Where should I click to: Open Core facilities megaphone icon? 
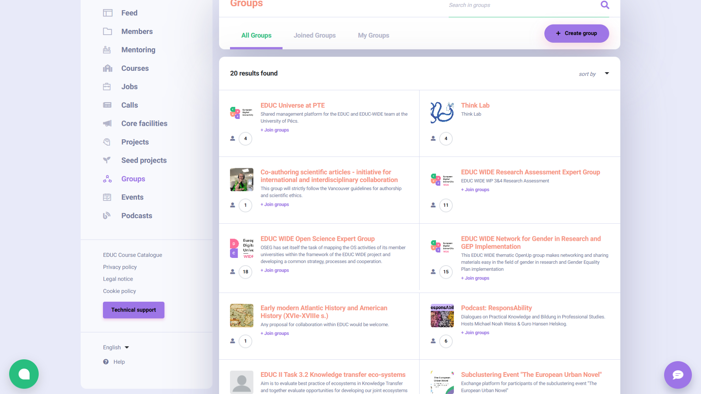pyautogui.click(x=107, y=124)
